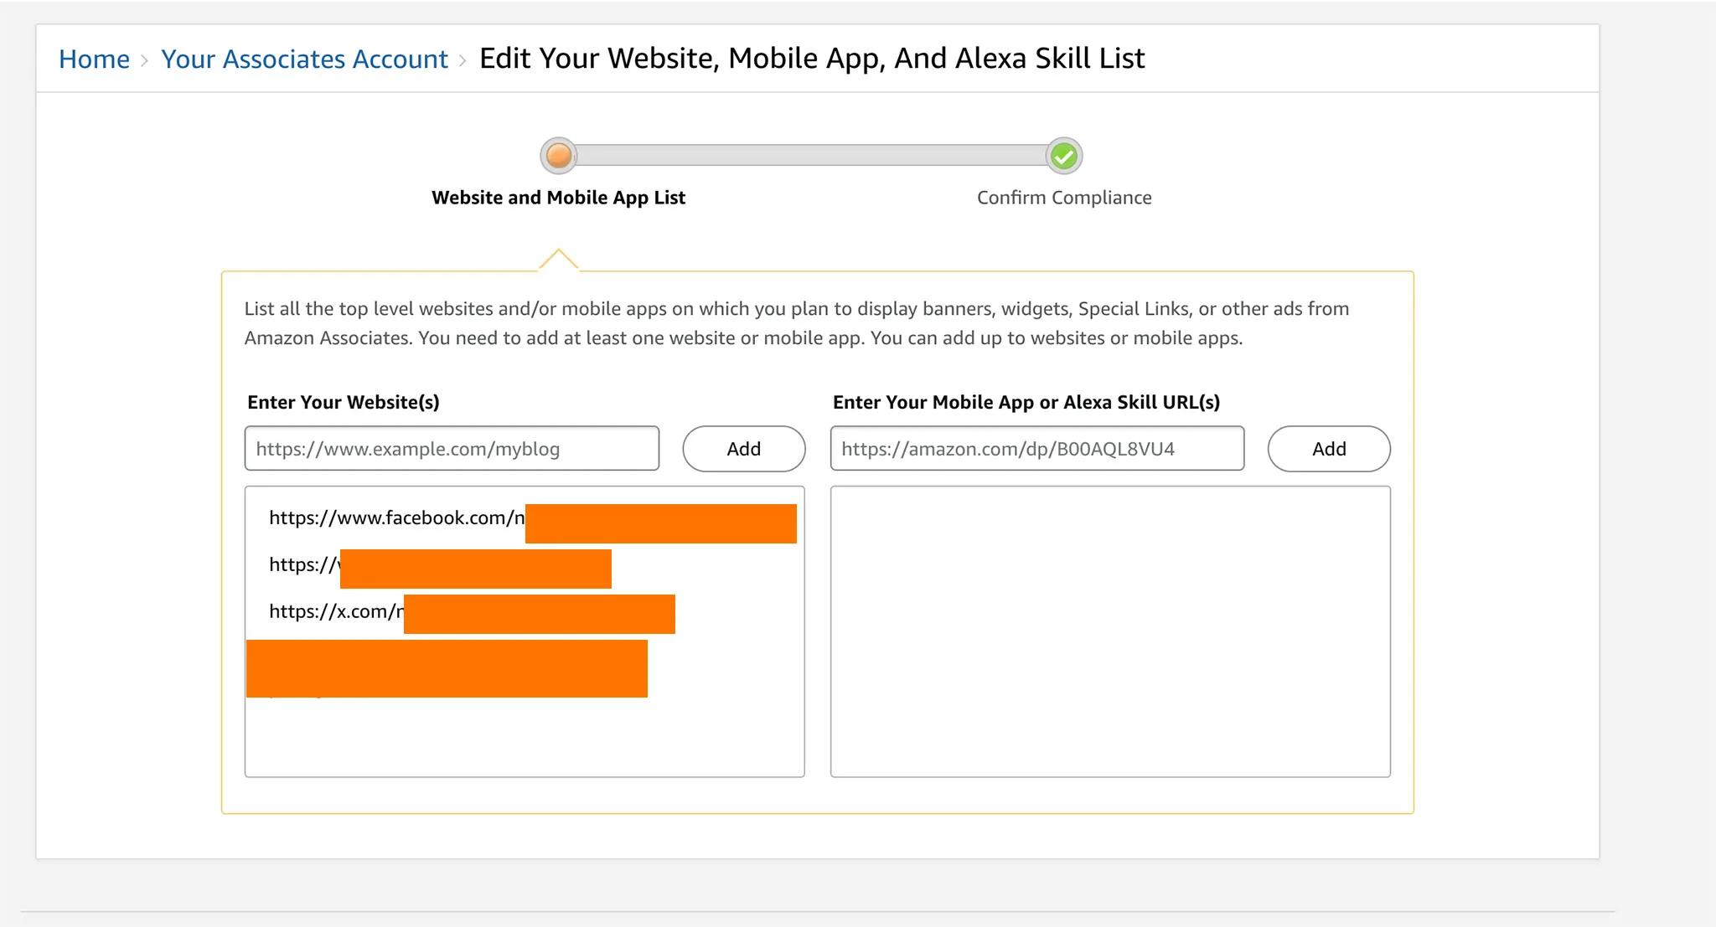This screenshot has width=1716, height=927.
Task: Click the Edit Your Website page title
Action: pyautogui.click(x=812, y=59)
